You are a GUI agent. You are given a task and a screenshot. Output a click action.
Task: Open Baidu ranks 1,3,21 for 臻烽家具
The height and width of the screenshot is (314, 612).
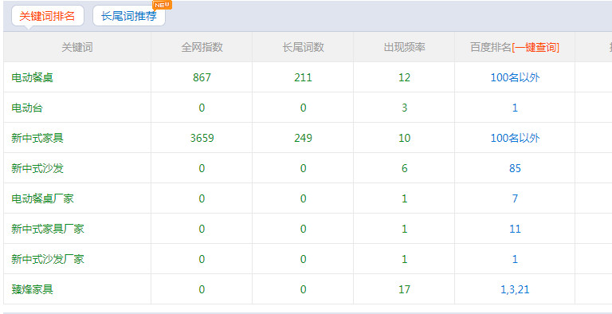(x=516, y=289)
